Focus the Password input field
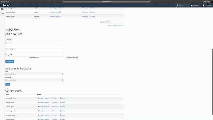Viewport: 213px width, 120px height. [34, 45]
